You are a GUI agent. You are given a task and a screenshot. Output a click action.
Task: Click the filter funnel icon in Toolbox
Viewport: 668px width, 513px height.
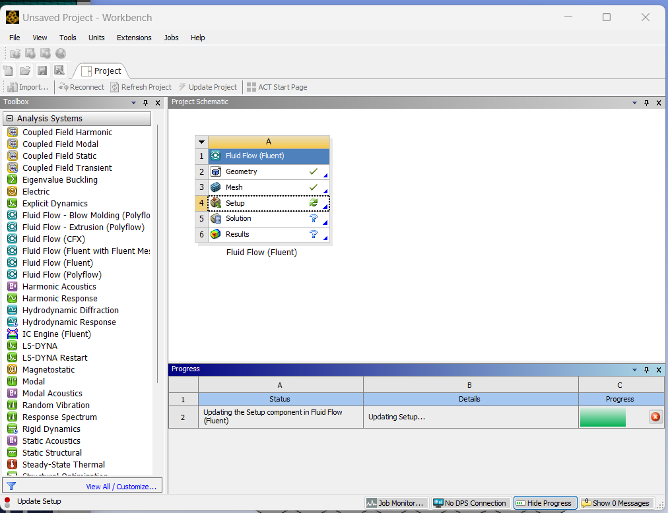pos(11,486)
